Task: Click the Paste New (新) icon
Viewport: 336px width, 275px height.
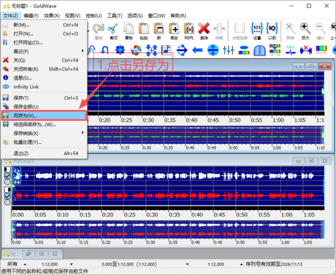Action: (x=159, y=31)
